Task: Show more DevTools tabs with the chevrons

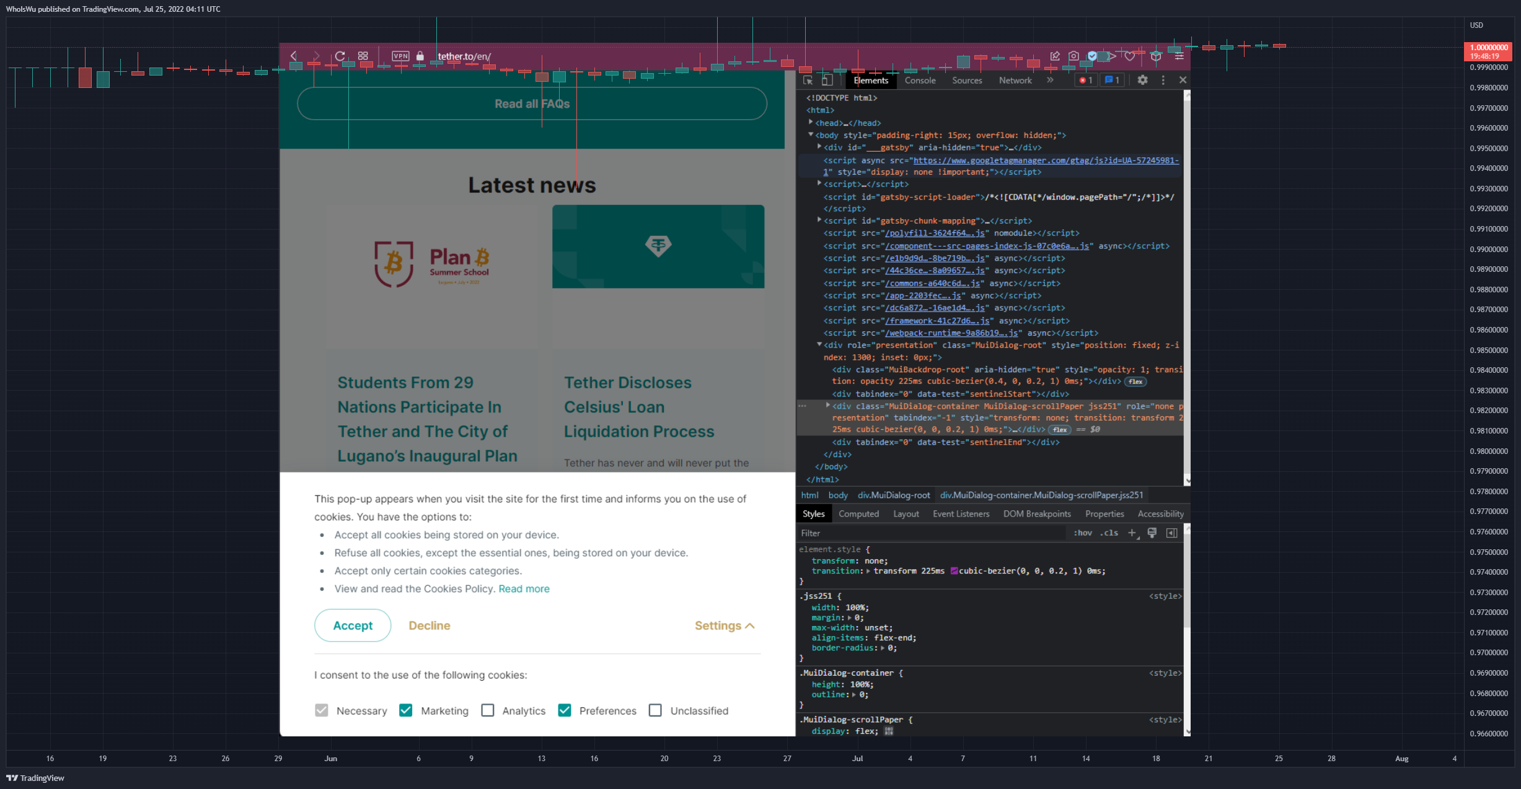Action: pyautogui.click(x=1050, y=81)
